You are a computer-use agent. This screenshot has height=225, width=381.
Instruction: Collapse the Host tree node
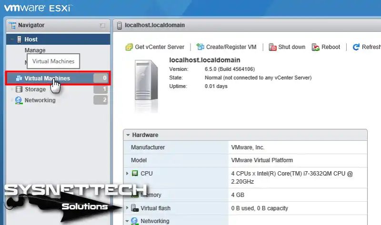[11, 39]
